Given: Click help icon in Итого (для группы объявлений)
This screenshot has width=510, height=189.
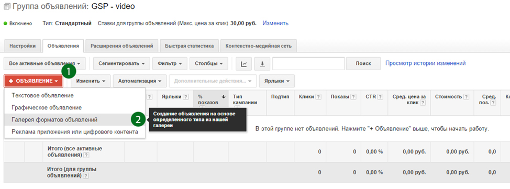Looking at the screenshot, I should tap(85, 176).
